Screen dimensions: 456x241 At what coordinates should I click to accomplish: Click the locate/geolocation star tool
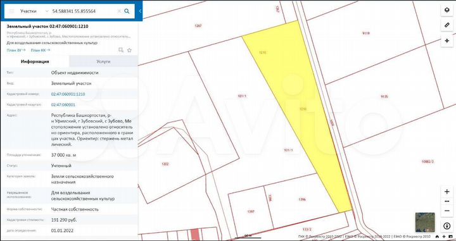[447, 40]
